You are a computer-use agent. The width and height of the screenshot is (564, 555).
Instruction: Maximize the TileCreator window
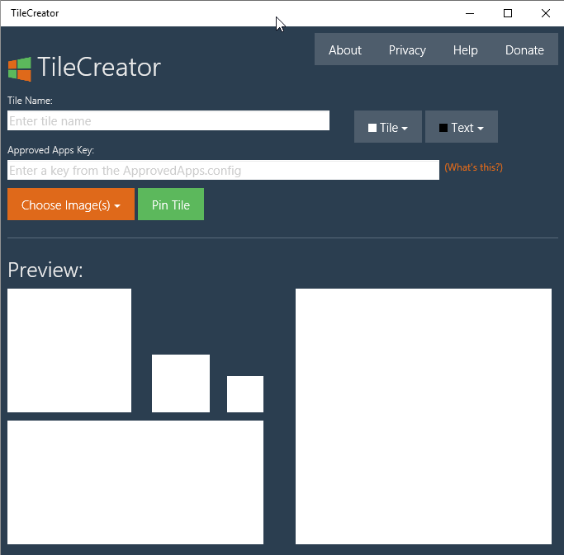pos(508,13)
